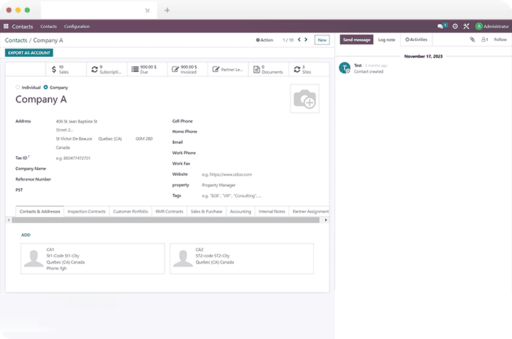
Task: Click the Export As Account button
Action: (x=28, y=53)
